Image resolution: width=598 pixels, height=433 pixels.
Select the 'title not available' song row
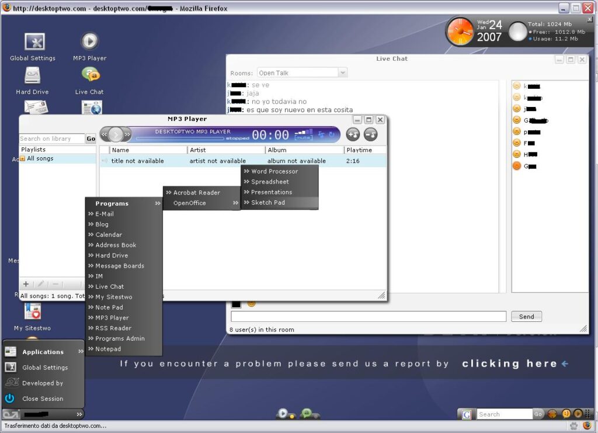coord(243,161)
